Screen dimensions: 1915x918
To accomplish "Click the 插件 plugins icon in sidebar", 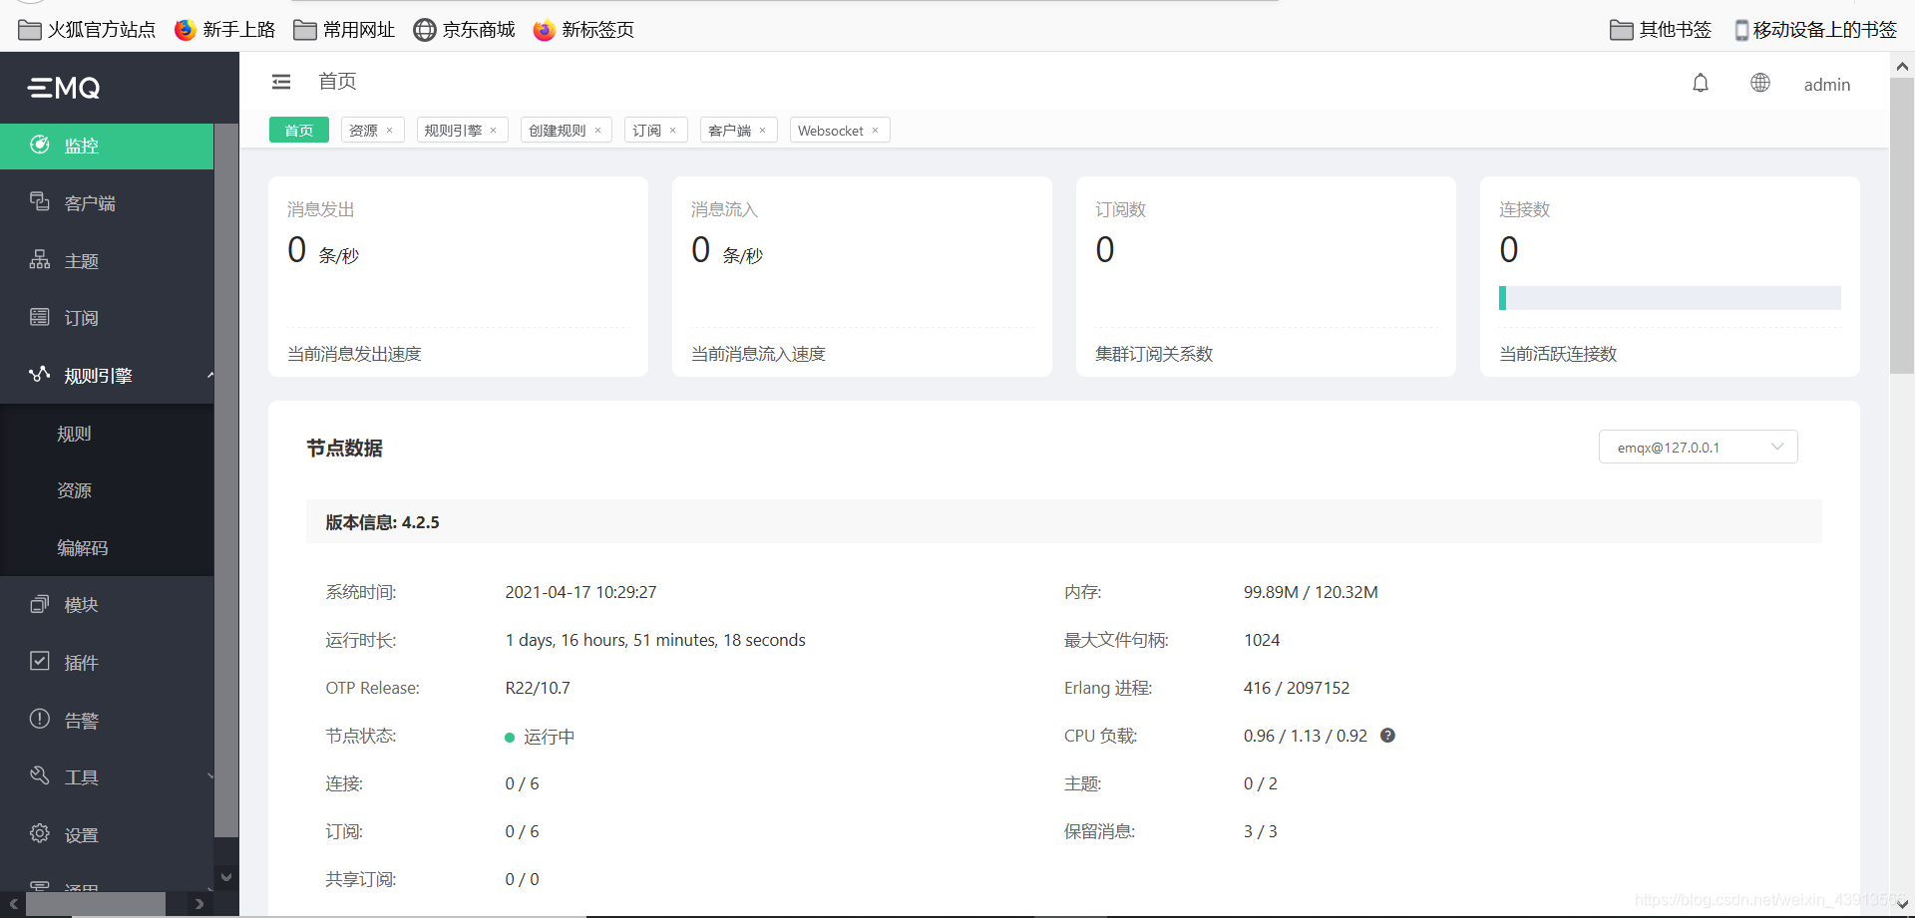I will pyautogui.click(x=40, y=661).
